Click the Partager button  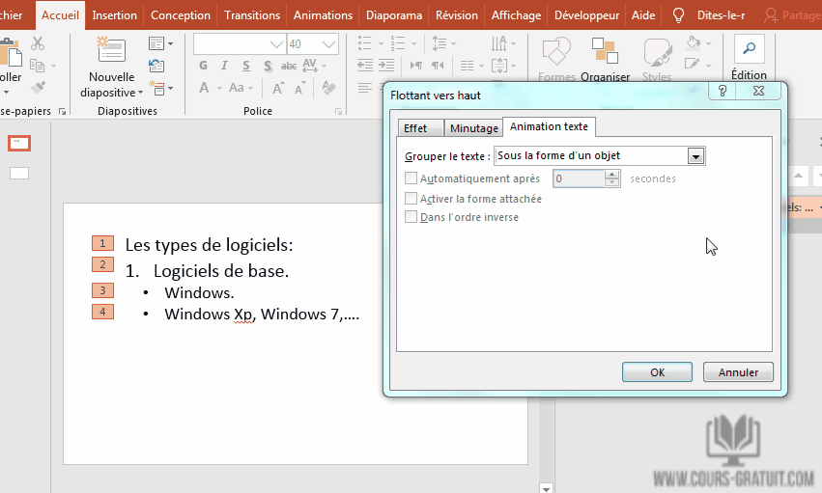(x=792, y=15)
